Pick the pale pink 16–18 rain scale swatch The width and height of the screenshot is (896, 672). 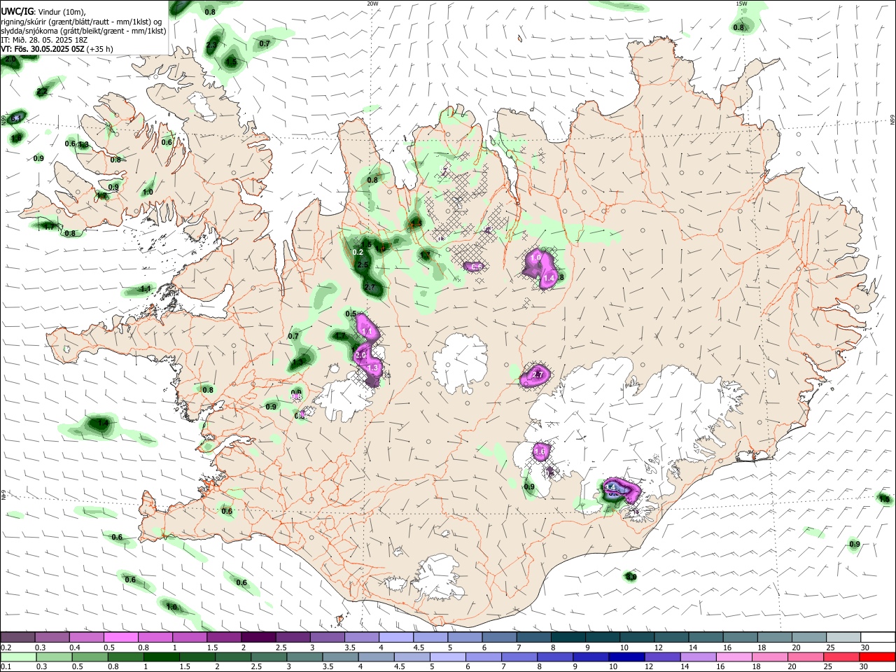734,657
